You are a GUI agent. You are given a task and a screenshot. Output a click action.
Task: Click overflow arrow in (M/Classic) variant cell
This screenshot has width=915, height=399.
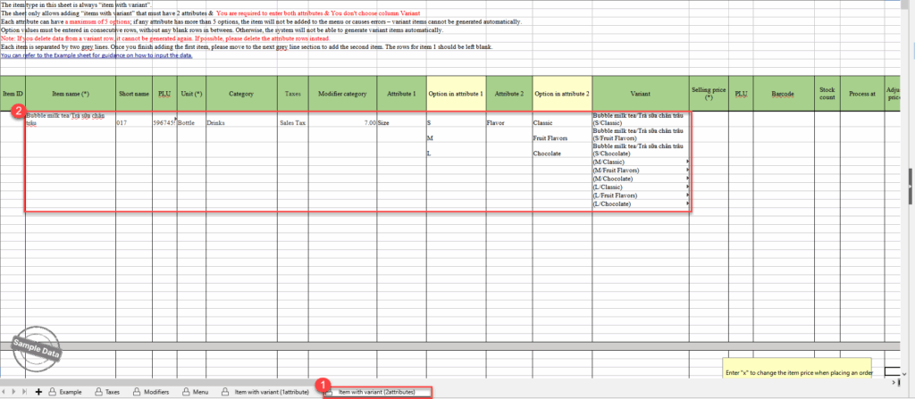coord(687,162)
